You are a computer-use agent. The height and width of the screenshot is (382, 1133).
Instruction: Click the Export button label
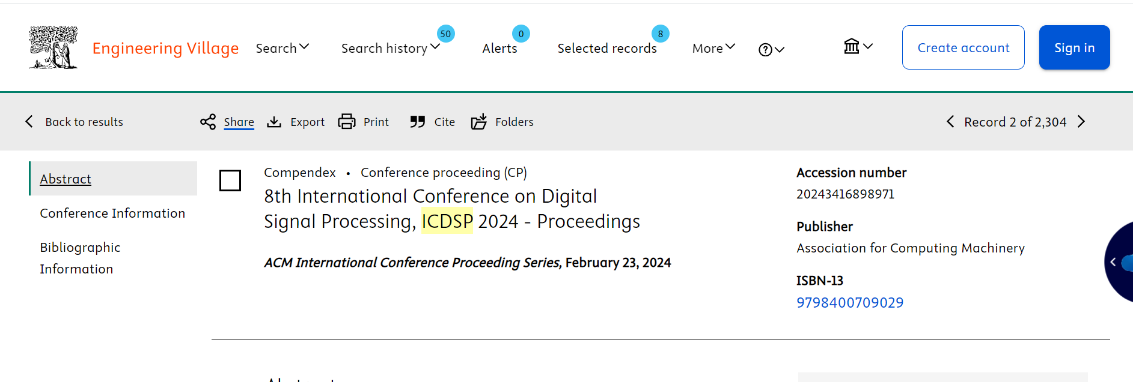[308, 122]
